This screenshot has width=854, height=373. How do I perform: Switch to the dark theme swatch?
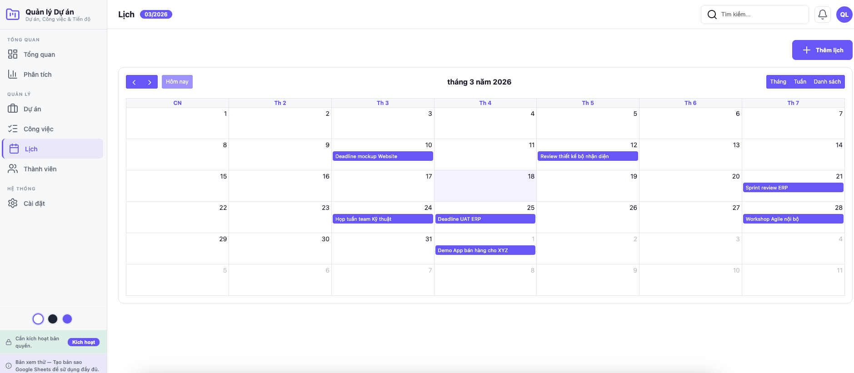point(53,319)
